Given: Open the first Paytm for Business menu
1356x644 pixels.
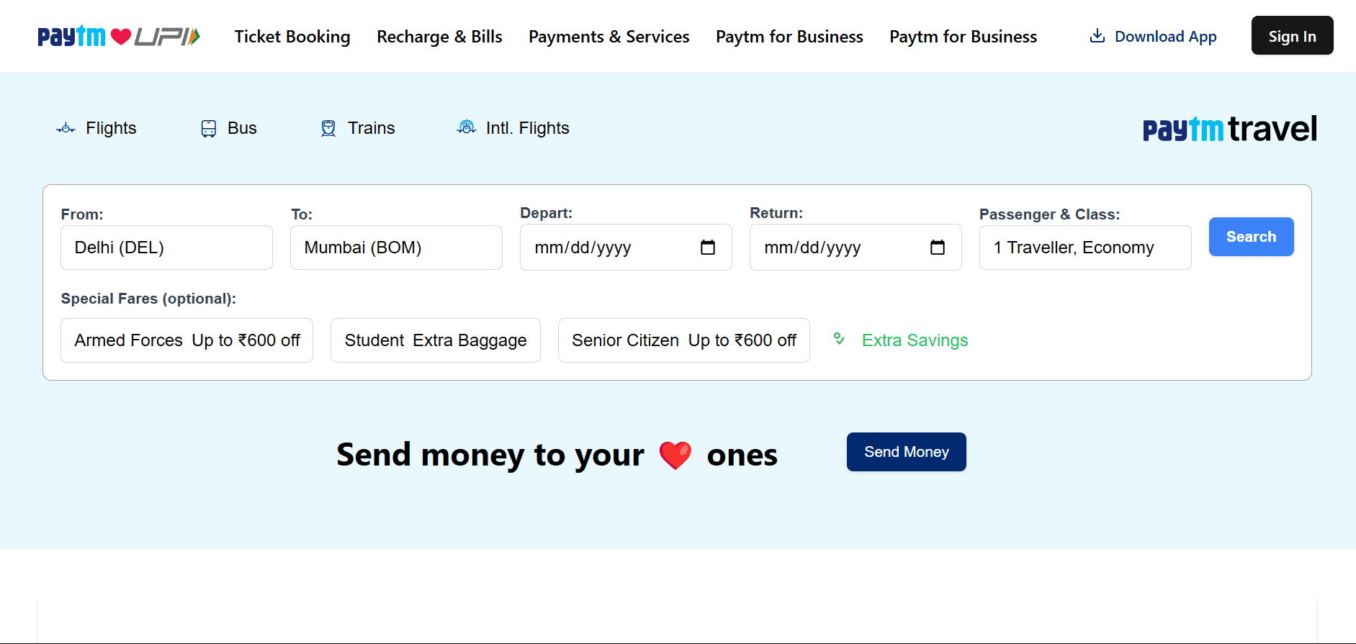Looking at the screenshot, I should click(x=789, y=37).
